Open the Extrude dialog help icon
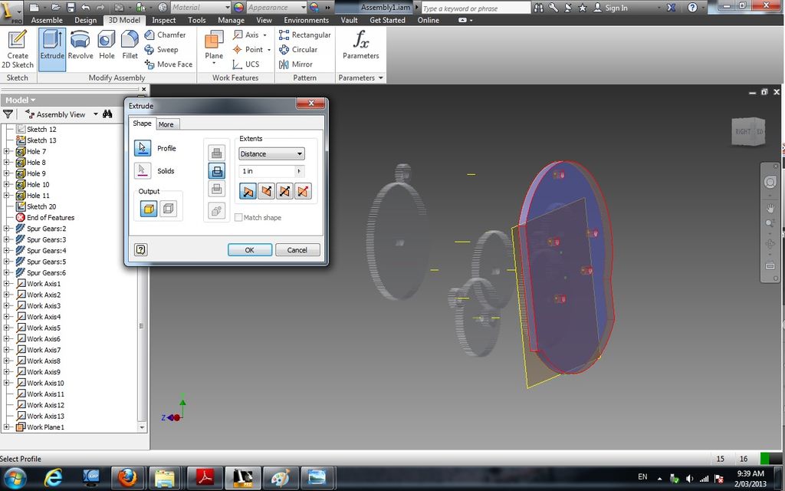Viewport: 785px width, 491px height. pyautogui.click(x=141, y=249)
